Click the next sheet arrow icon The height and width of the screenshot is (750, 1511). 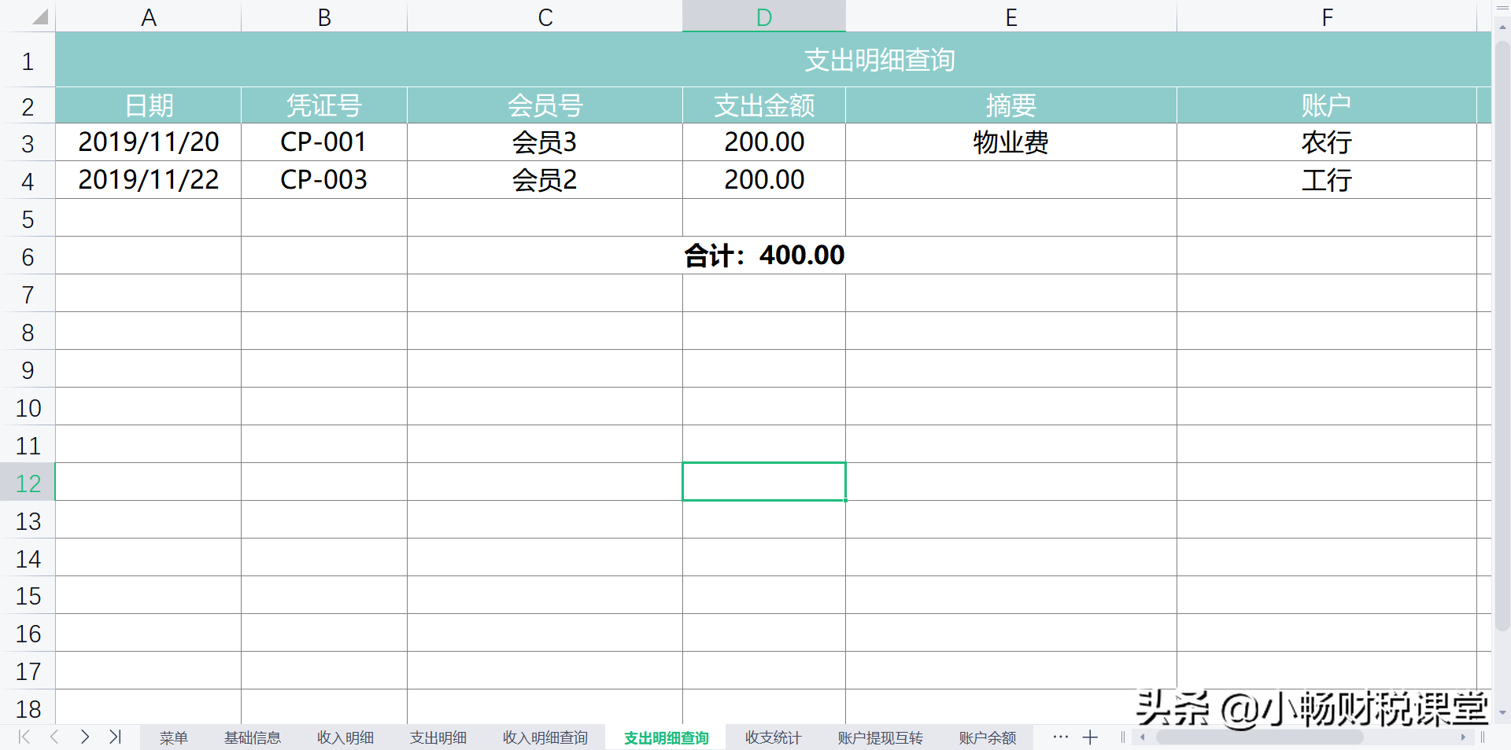point(85,737)
